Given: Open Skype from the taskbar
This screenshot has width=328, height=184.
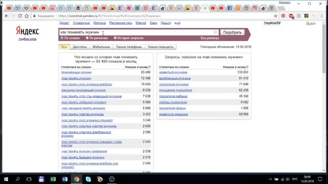Looking at the screenshot, I should [x=88, y=179].
